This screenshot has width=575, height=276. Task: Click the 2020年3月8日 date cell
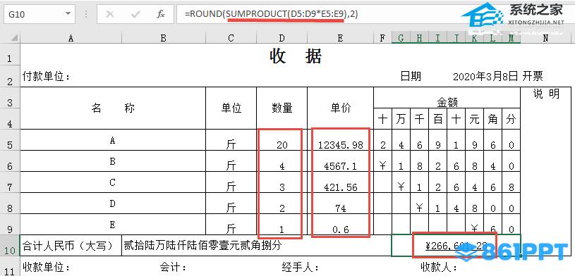pyautogui.click(x=485, y=77)
